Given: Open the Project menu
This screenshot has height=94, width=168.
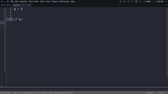Looking at the screenshot, I should 54,2.
